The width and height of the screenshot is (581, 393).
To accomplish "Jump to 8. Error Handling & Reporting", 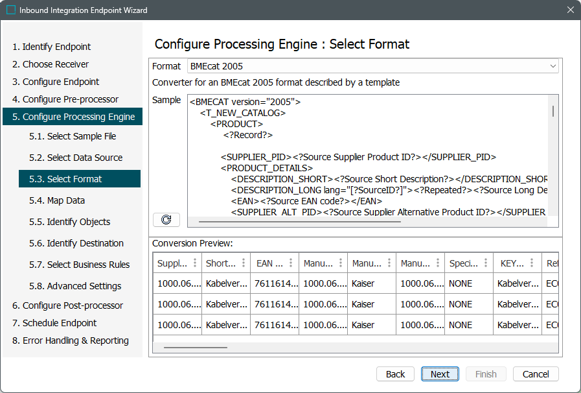I will click(70, 340).
